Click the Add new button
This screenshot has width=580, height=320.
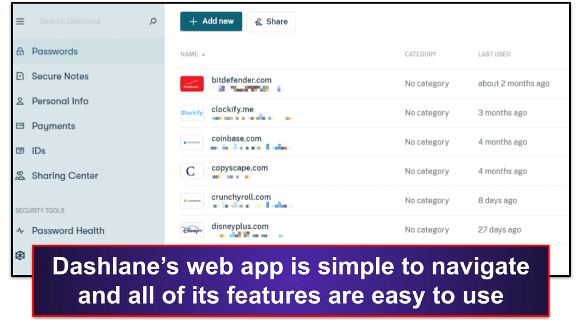tap(211, 21)
